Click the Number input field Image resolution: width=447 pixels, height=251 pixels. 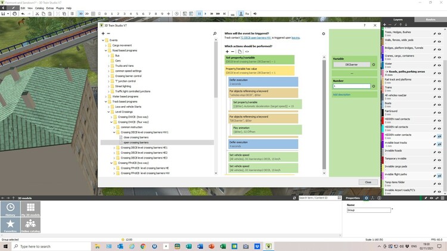(352, 86)
